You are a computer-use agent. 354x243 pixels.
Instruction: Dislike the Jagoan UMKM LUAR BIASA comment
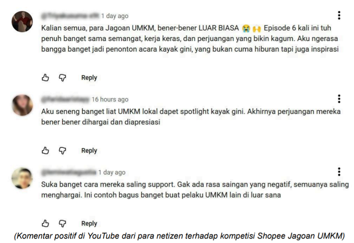(x=62, y=78)
